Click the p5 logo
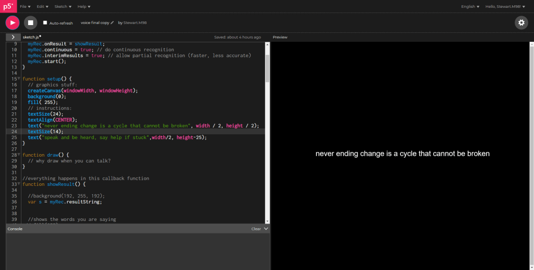Viewport: 534px width, 270px height. pyautogui.click(x=8, y=7)
